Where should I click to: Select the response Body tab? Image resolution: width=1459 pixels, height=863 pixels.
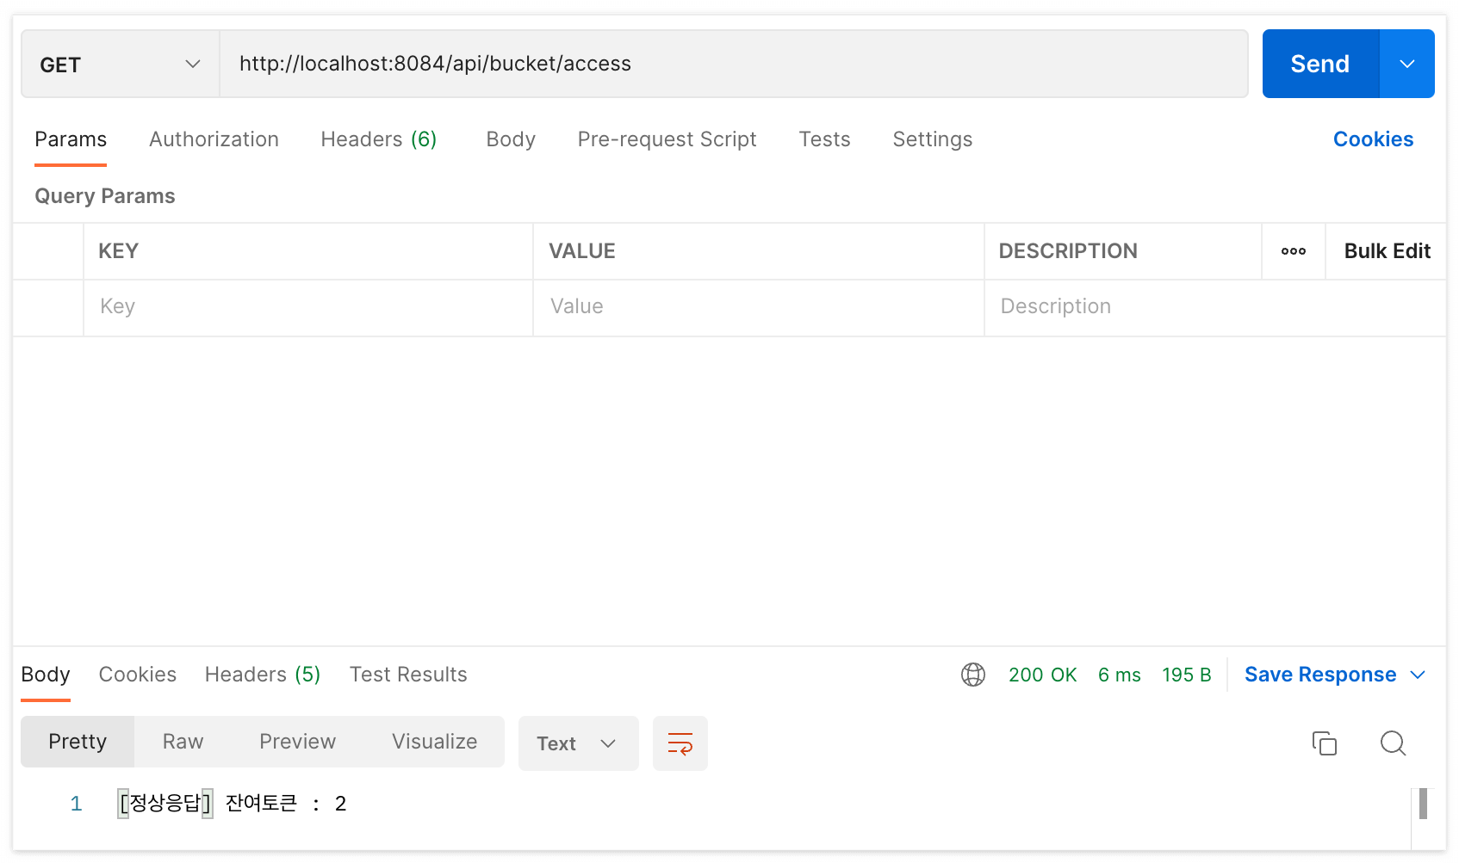[46, 675]
